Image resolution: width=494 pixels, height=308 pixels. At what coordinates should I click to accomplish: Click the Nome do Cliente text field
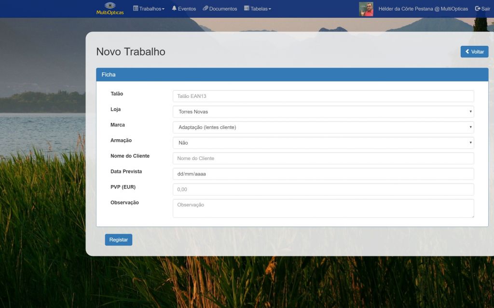[x=323, y=158]
